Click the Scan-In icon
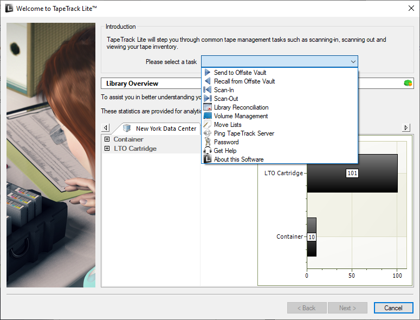 click(208, 90)
